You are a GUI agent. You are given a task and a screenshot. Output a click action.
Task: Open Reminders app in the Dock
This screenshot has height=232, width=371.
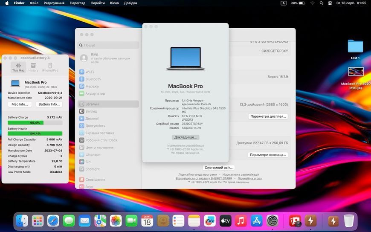[x=178, y=221]
